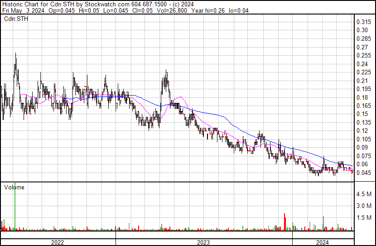
Task: Select the 2022 year label
Action: [58, 242]
